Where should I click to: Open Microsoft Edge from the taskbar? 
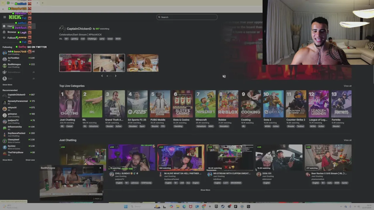[x=184, y=206]
